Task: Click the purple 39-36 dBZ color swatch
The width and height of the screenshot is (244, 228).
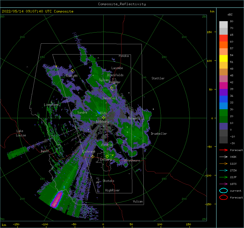Action: coord(223,92)
